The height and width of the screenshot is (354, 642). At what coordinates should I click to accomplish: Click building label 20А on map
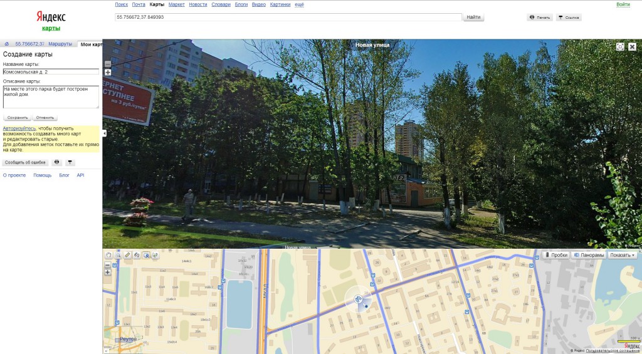click(197, 331)
